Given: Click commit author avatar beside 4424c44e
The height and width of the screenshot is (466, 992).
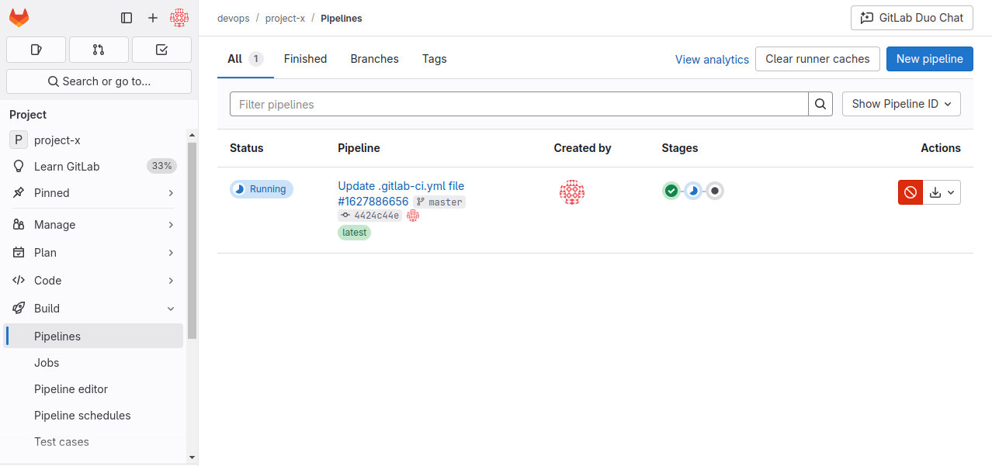Looking at the screenshot, I should point(413,216).
